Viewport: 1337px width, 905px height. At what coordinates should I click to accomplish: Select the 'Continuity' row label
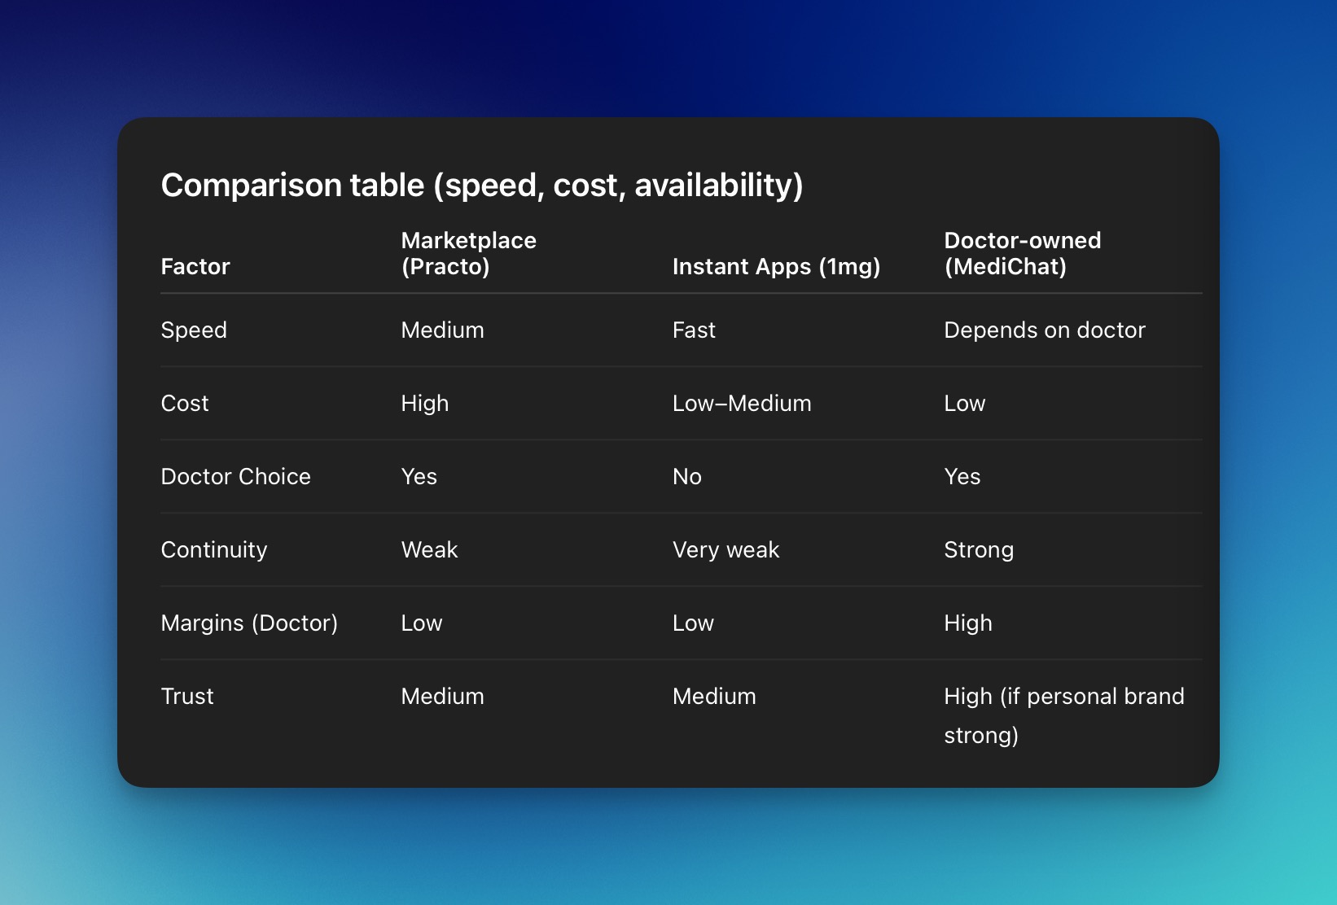(x=213, y=550)
